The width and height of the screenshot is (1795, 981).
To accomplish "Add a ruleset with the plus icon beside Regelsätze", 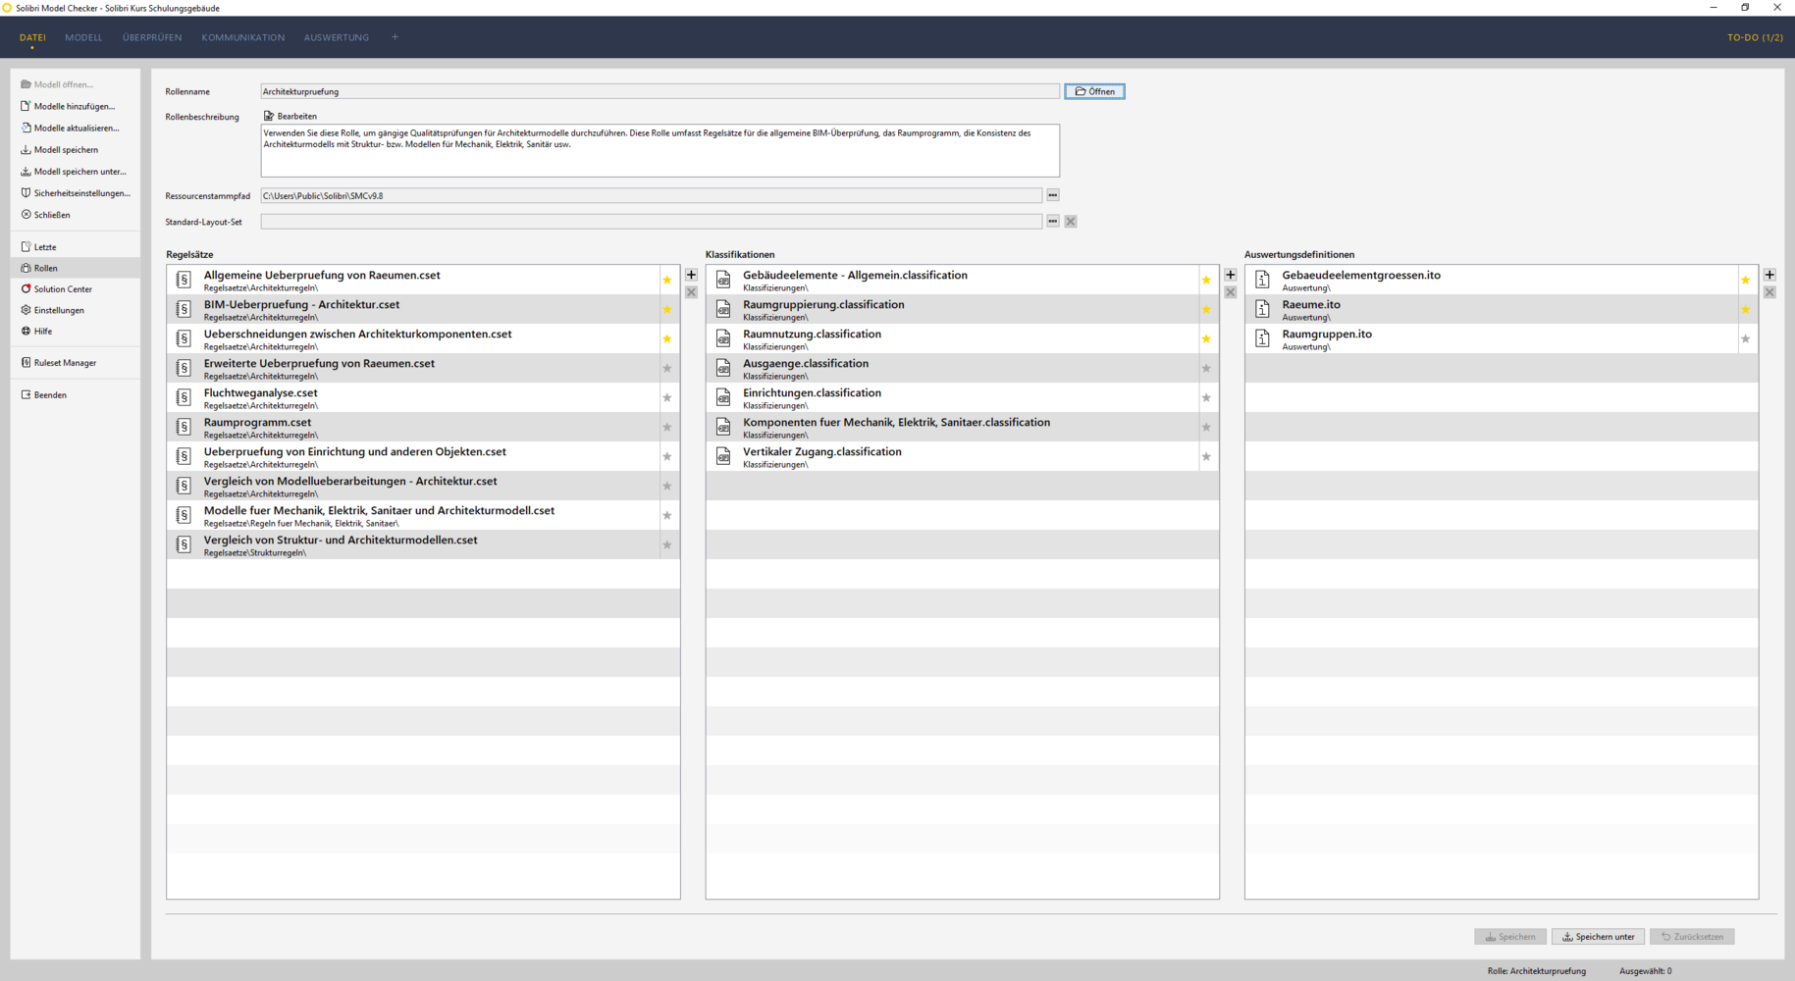I will pyautogui.click(x=691, y=275).
